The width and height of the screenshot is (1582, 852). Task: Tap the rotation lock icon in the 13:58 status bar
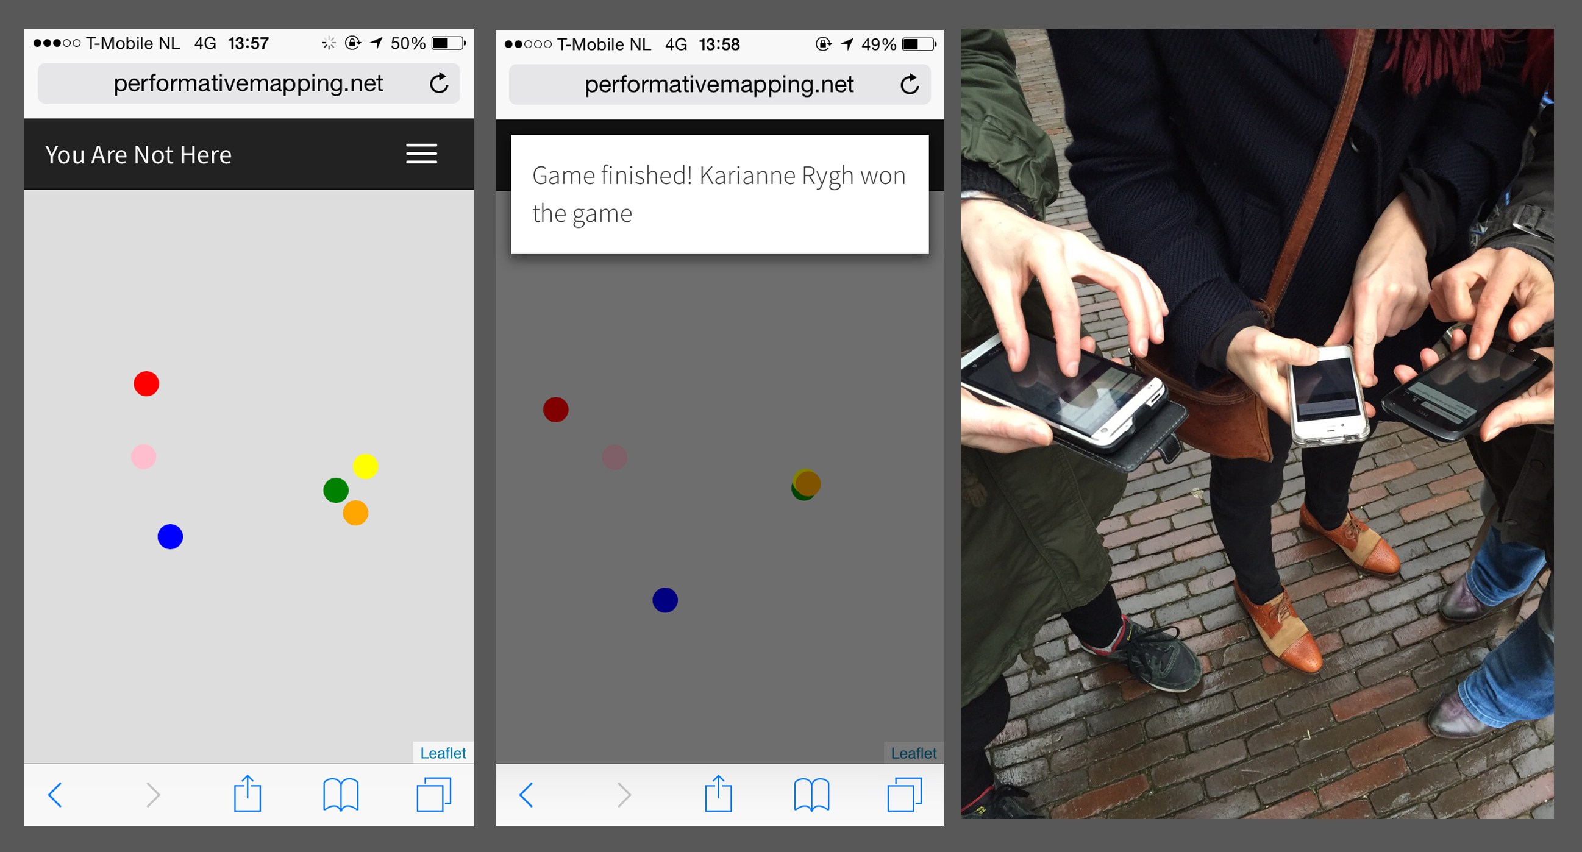pos(823,44)
